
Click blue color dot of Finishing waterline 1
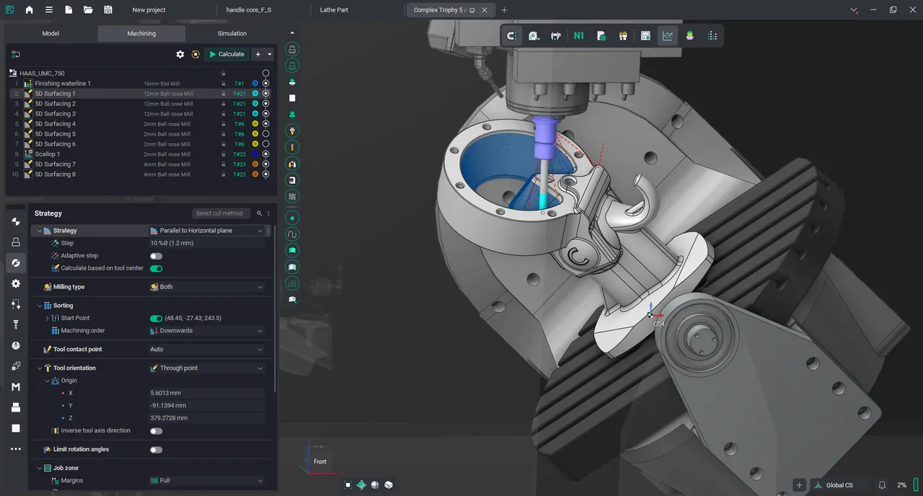pos(255,84)
